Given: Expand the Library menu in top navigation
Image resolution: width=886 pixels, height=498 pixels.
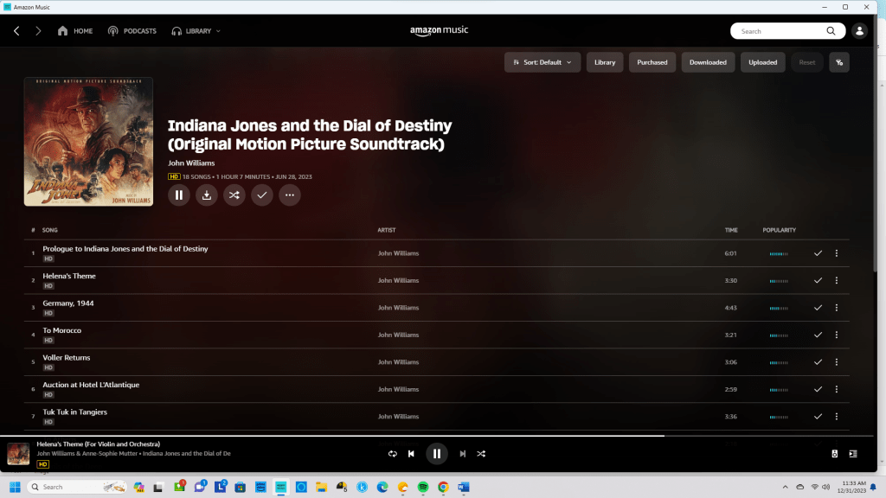Looking at the screenshot, I should tap(196, 31).
